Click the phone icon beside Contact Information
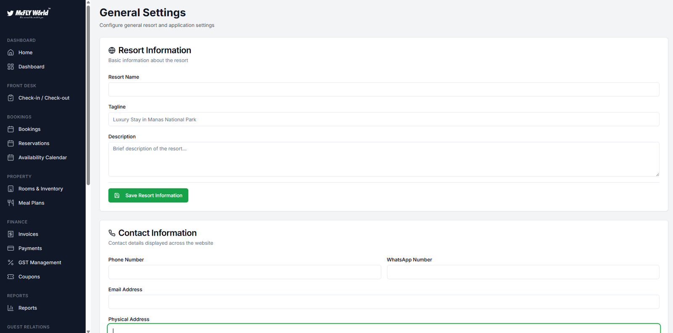Viewport: 673px width, 333px height. [x=112, y=233]
